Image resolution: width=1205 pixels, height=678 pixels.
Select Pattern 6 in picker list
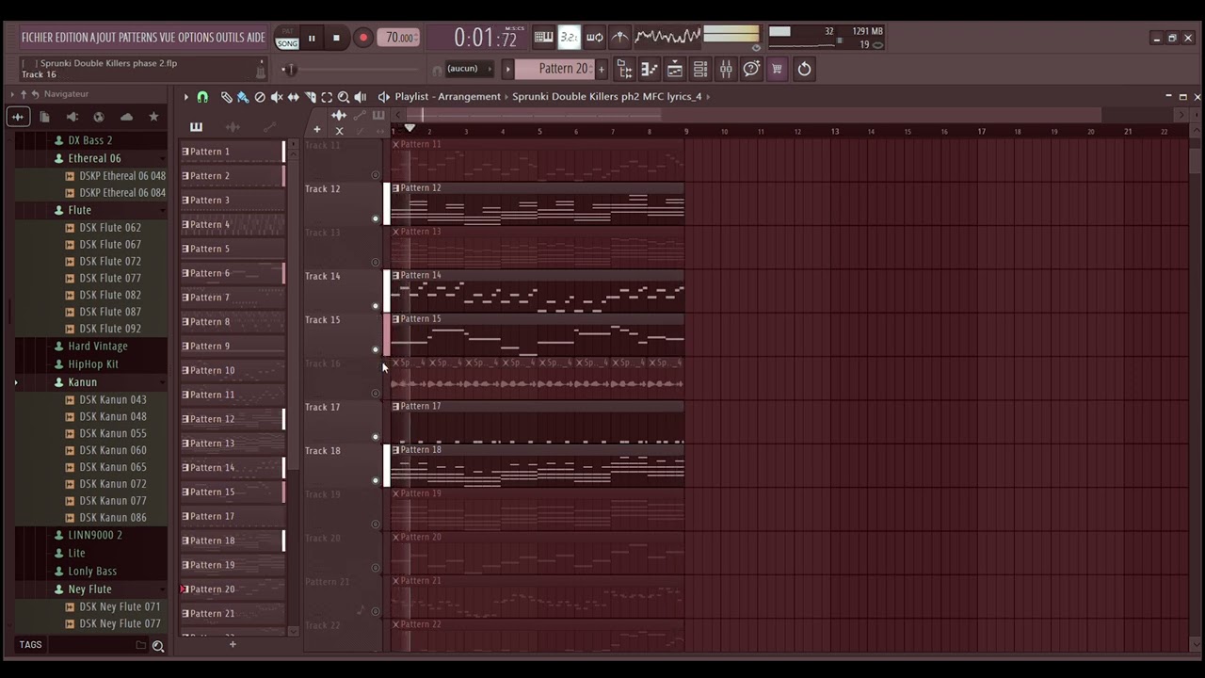tap(233, 273)
